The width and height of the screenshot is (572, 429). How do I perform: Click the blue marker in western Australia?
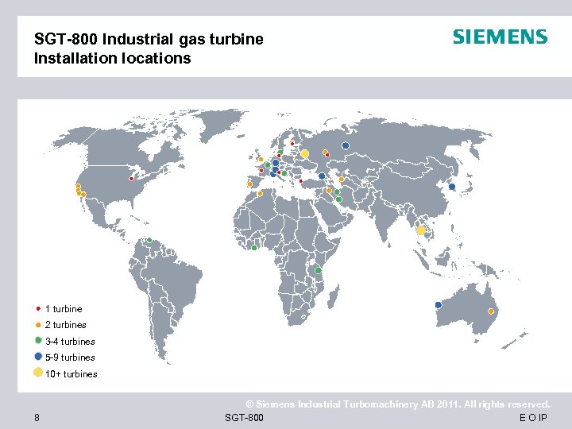439,305
